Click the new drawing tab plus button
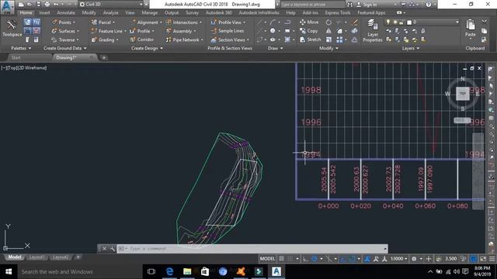The width and height of the screenshot is (497, 279). [x=103, y=57]
